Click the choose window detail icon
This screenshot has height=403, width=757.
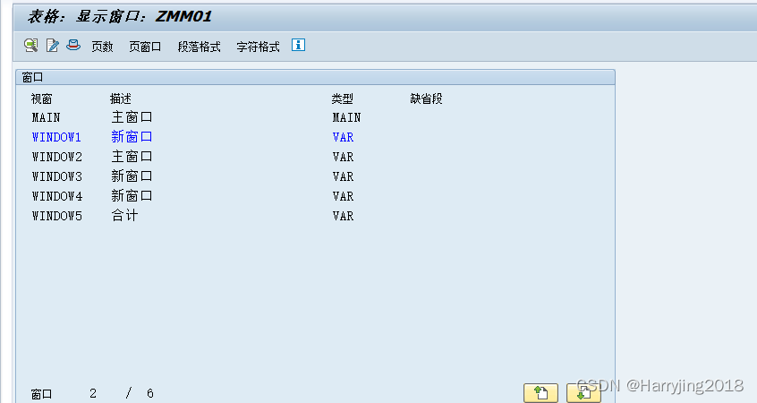[31, 46]
